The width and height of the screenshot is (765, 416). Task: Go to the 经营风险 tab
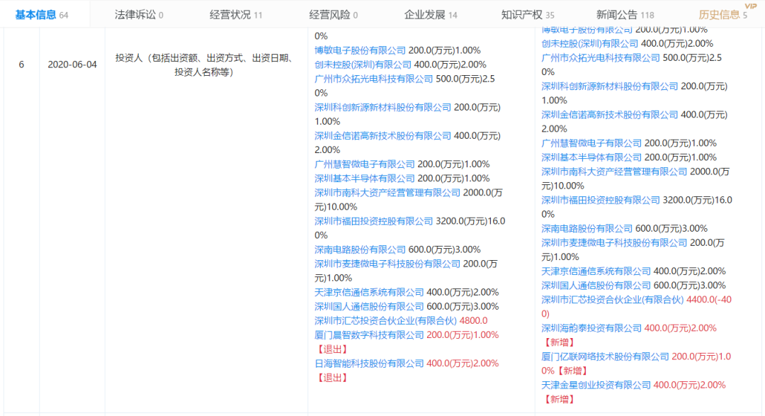click(333, 15)
